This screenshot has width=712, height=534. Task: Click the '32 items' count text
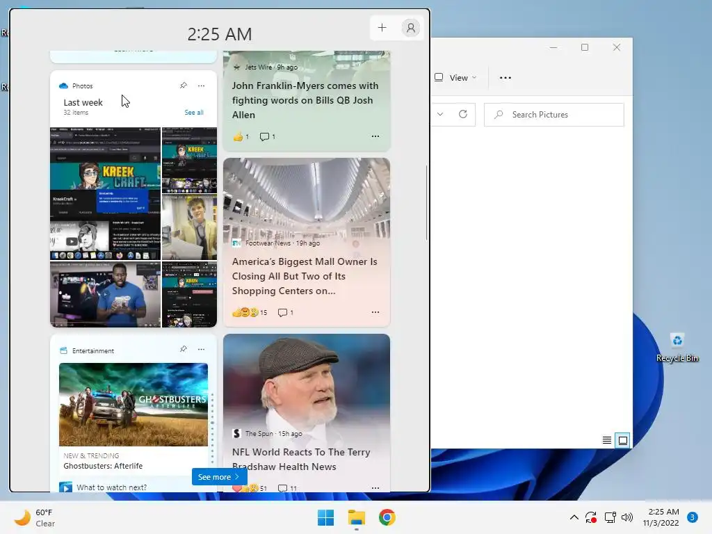(x=76, y=112)
